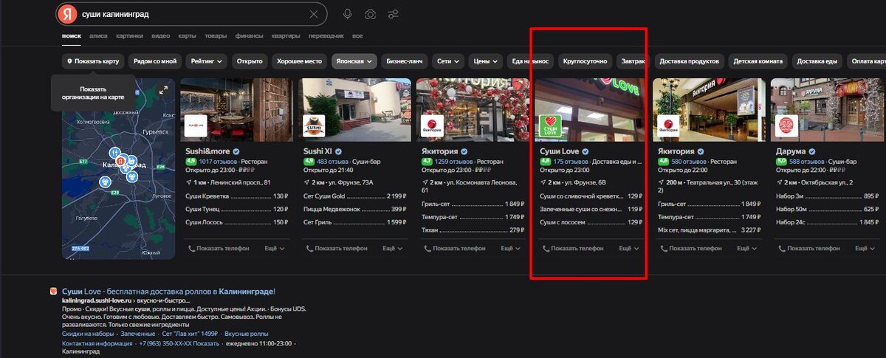This screenshot has height=358, width=886.
Task: Toggle the Доставка еды filter
Action: (x=817, y=61)
